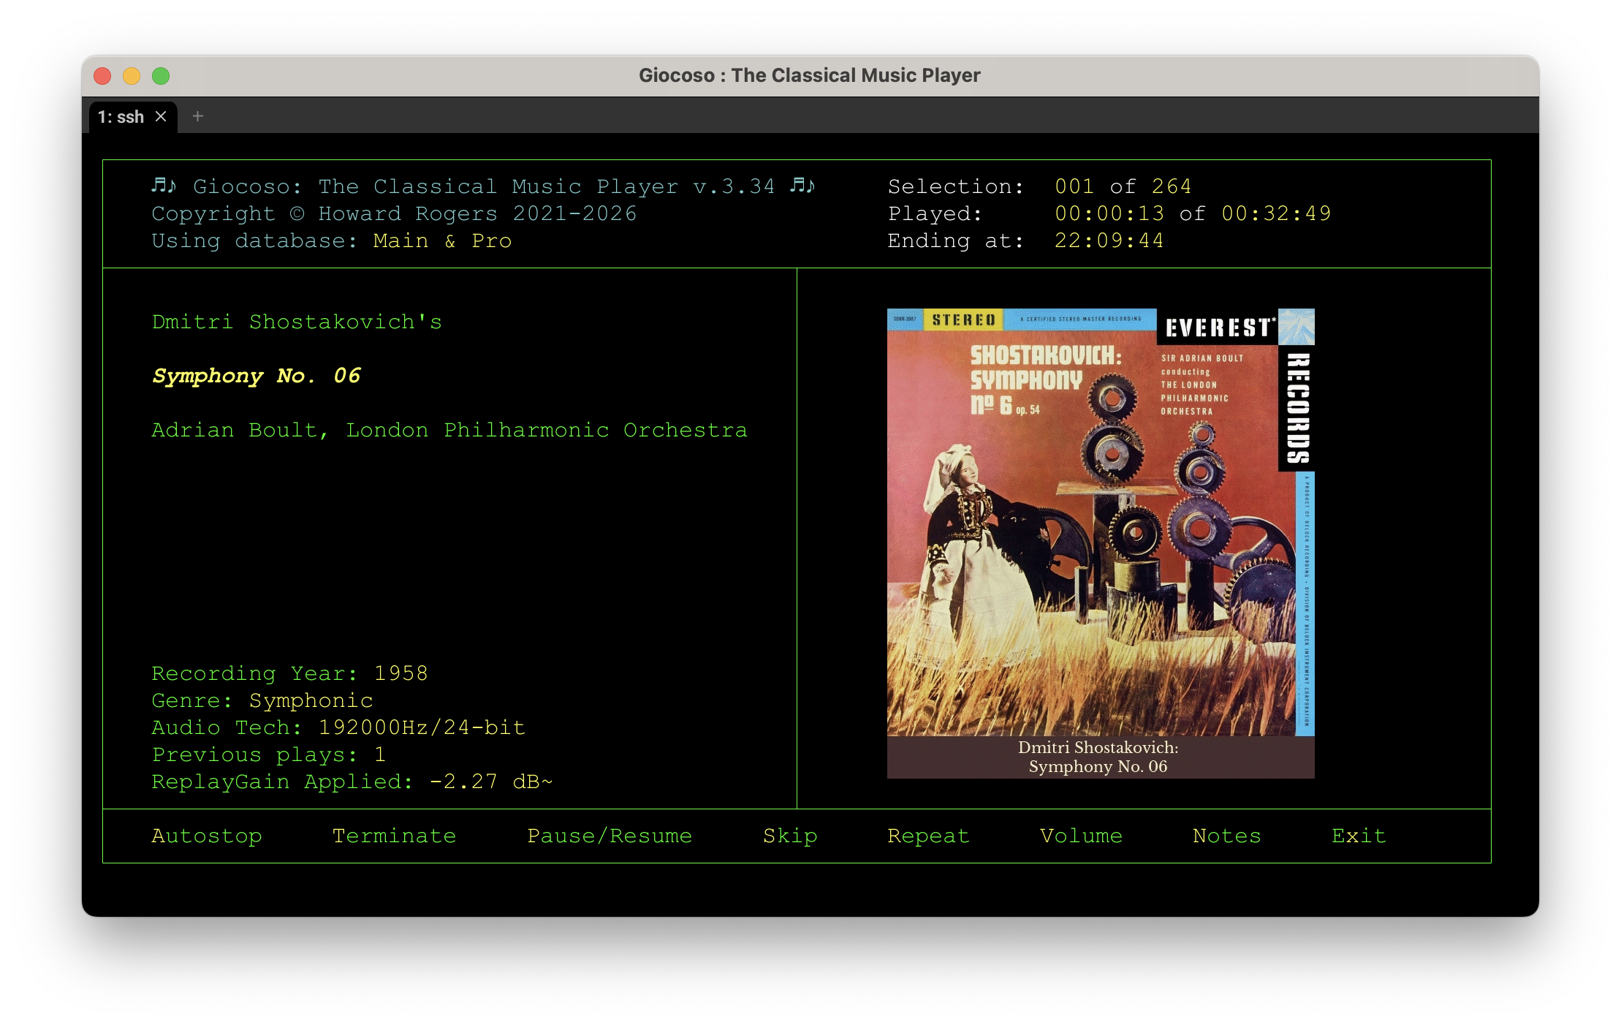1621x1025 pixels.
Task: Activate the Autostop command
Action: (x=207, y=836)
